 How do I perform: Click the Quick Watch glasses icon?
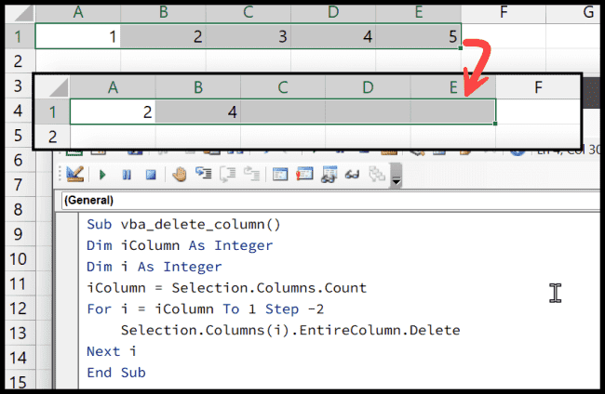[x=353, y=174]
